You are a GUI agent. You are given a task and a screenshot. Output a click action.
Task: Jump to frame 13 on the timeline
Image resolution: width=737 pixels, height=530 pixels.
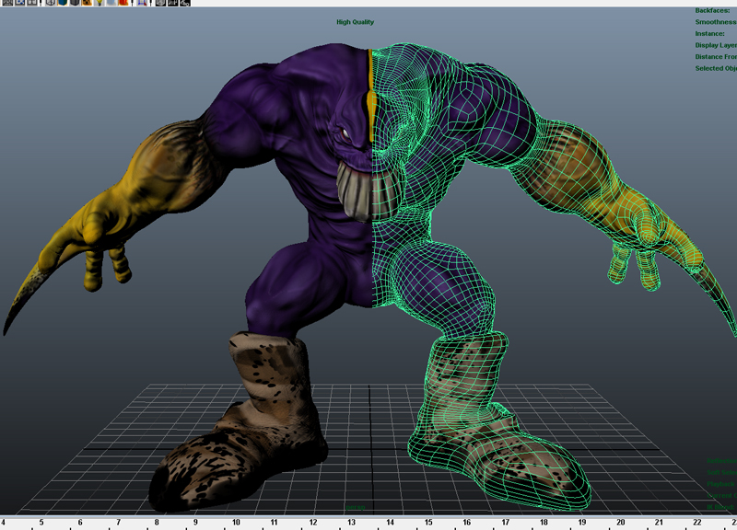tap(351, 523)
